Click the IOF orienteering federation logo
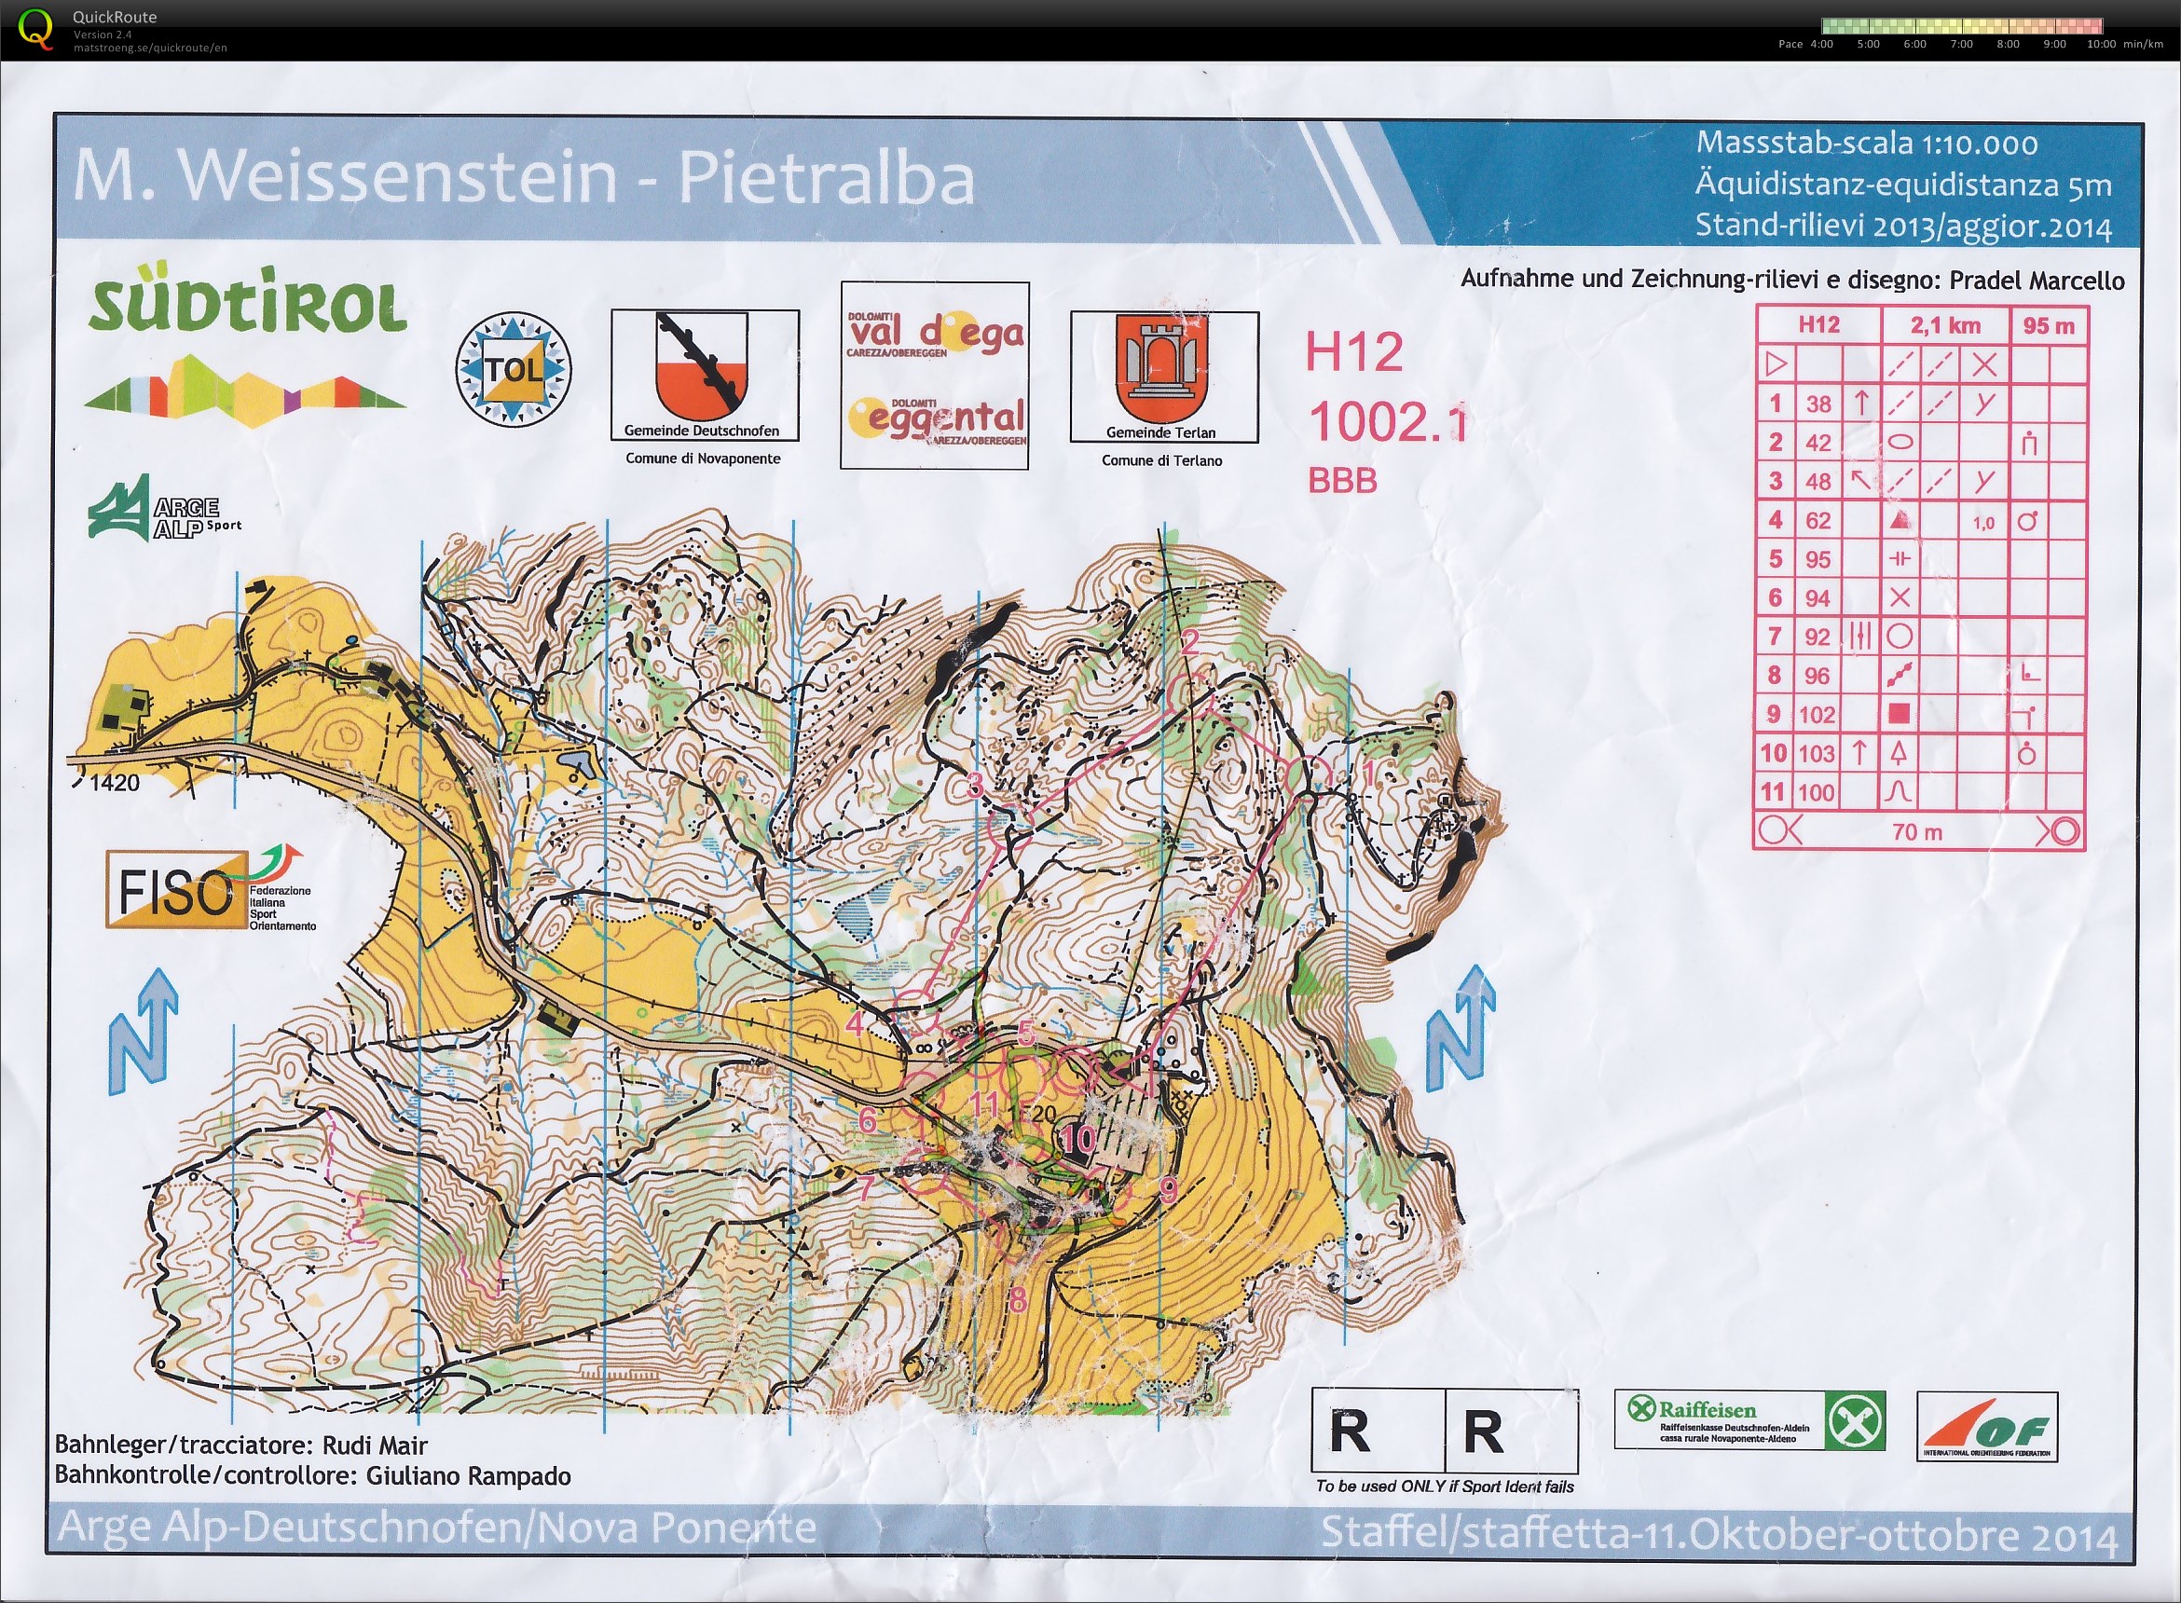2181x1603 pixels. tap(1986, 1425)
